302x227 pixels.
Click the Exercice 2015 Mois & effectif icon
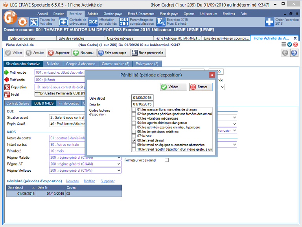(160, 22)
